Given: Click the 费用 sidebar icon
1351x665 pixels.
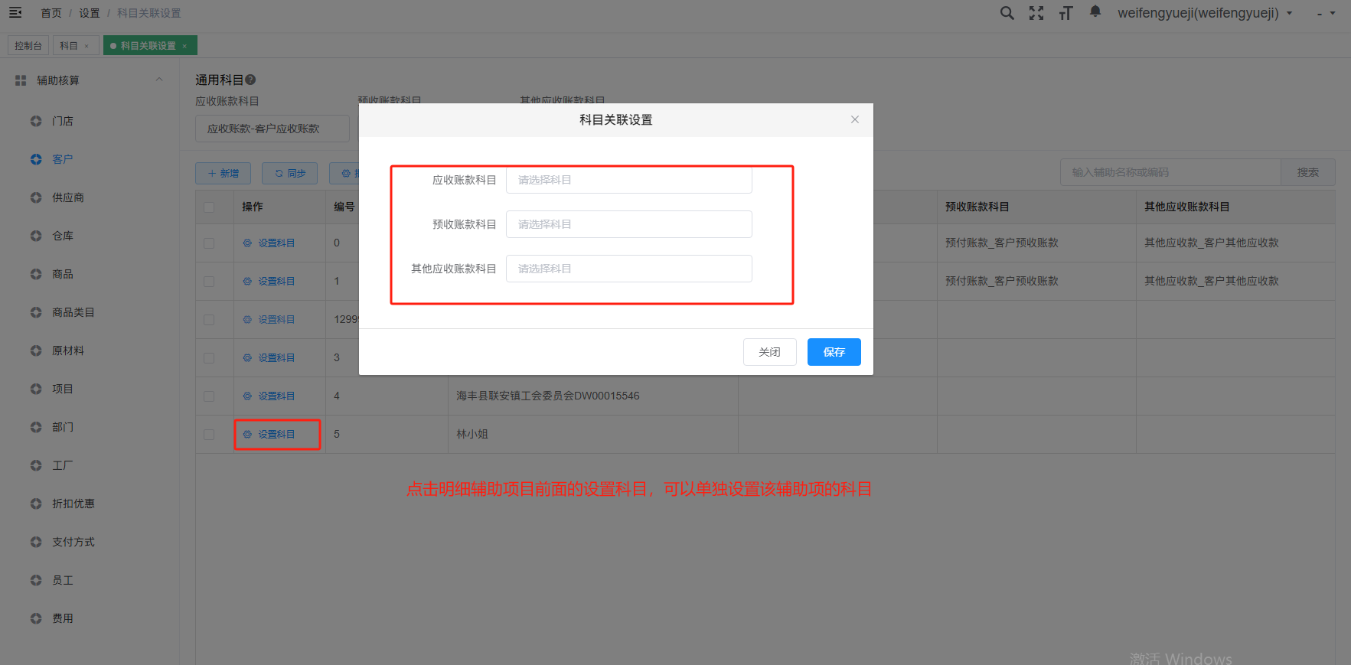Looking at the screenshot, I should (x=36, y=618).
